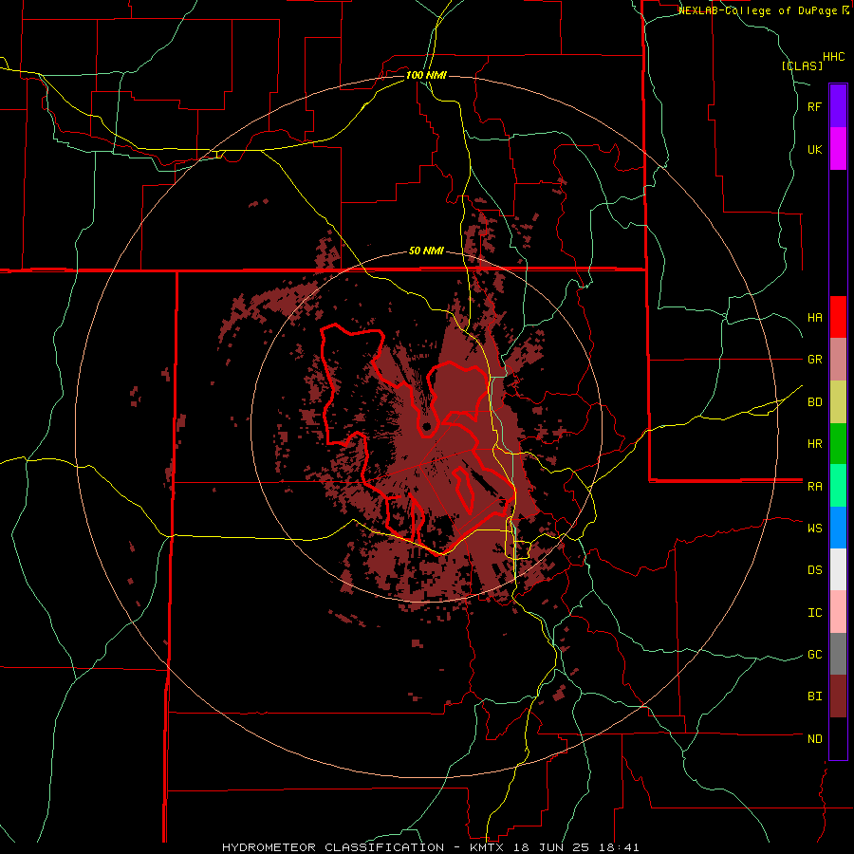The height and width of the screenshot is (854, 854).
Task: Click the KMTX radar site identifier
Action: 486,847
